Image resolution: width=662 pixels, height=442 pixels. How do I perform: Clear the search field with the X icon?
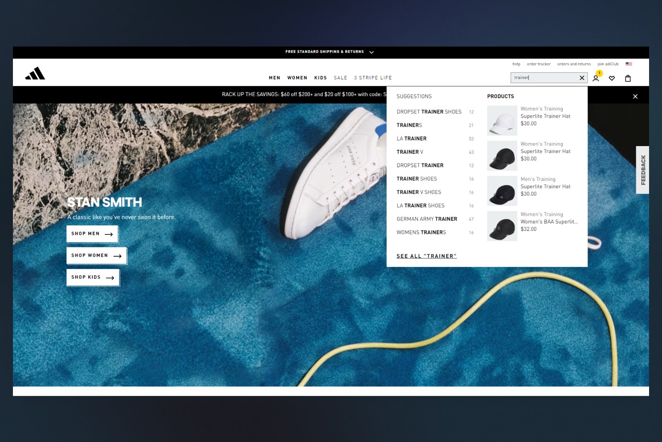pyautogui.click(x=582, y=78)
